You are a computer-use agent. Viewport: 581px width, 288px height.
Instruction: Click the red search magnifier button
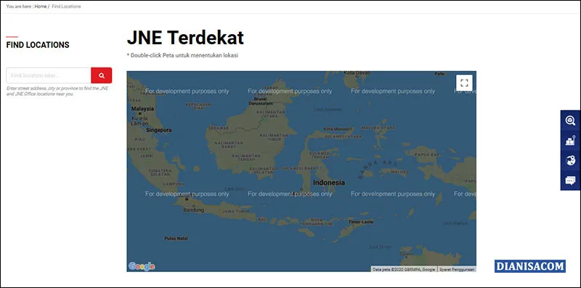point(101,75)
